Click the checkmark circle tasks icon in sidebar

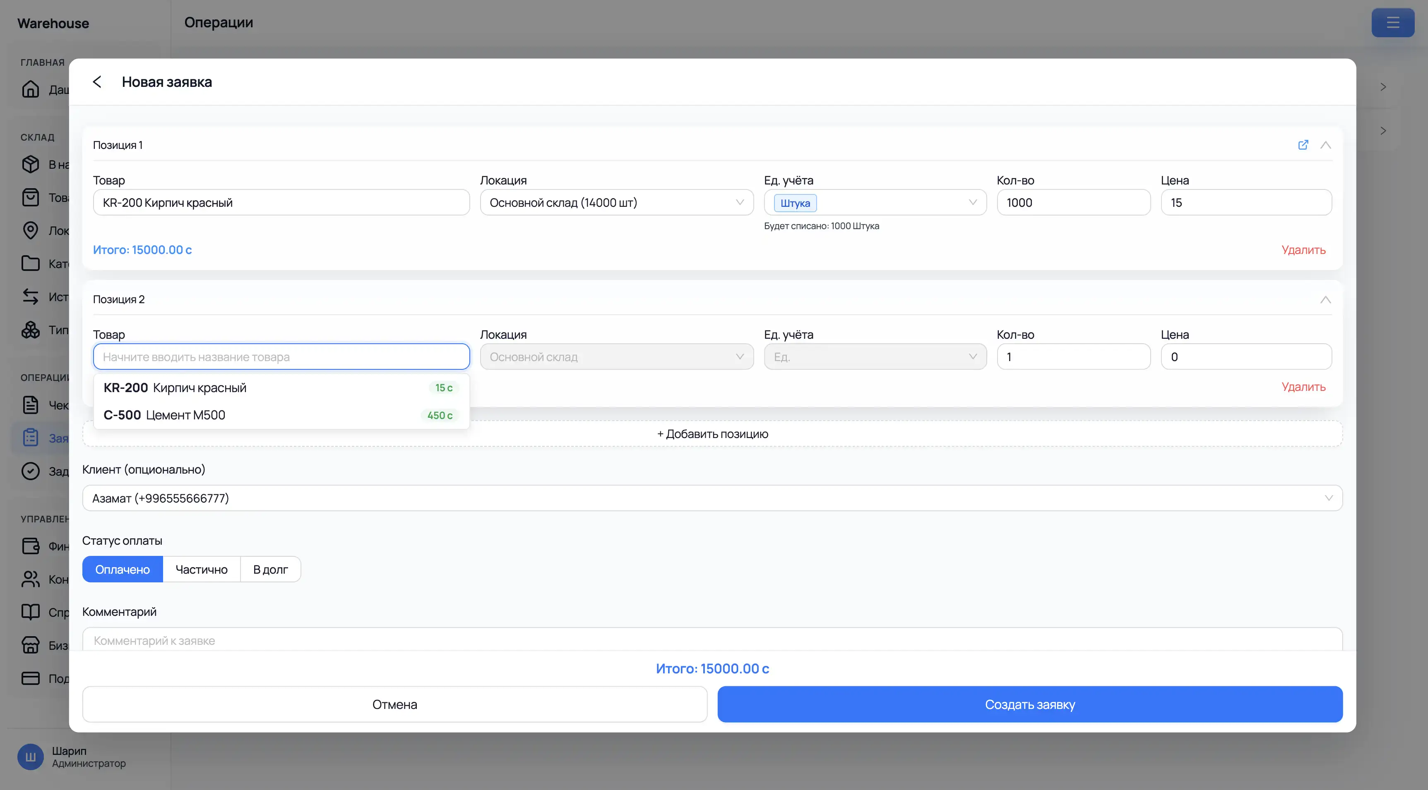pyautogui.click(x=31, y=471)
